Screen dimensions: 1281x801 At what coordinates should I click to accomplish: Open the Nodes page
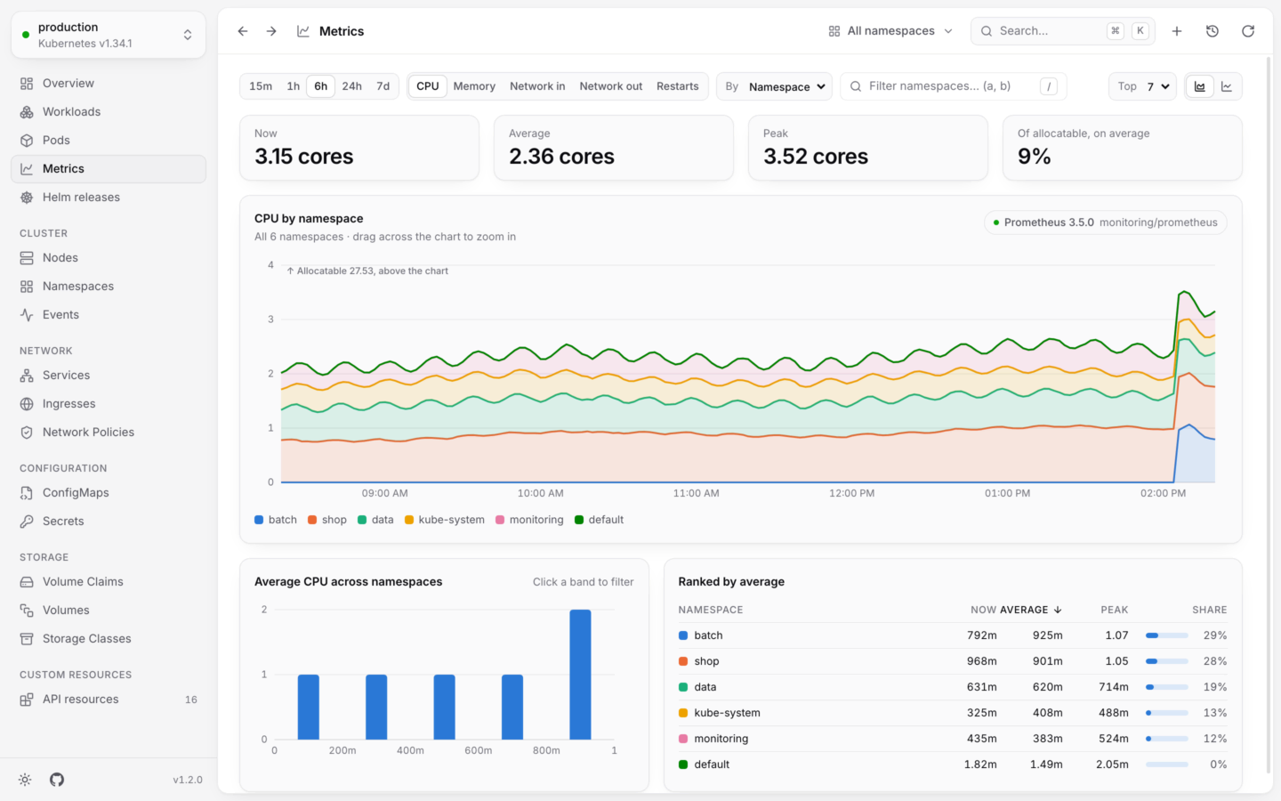[109, 258]
